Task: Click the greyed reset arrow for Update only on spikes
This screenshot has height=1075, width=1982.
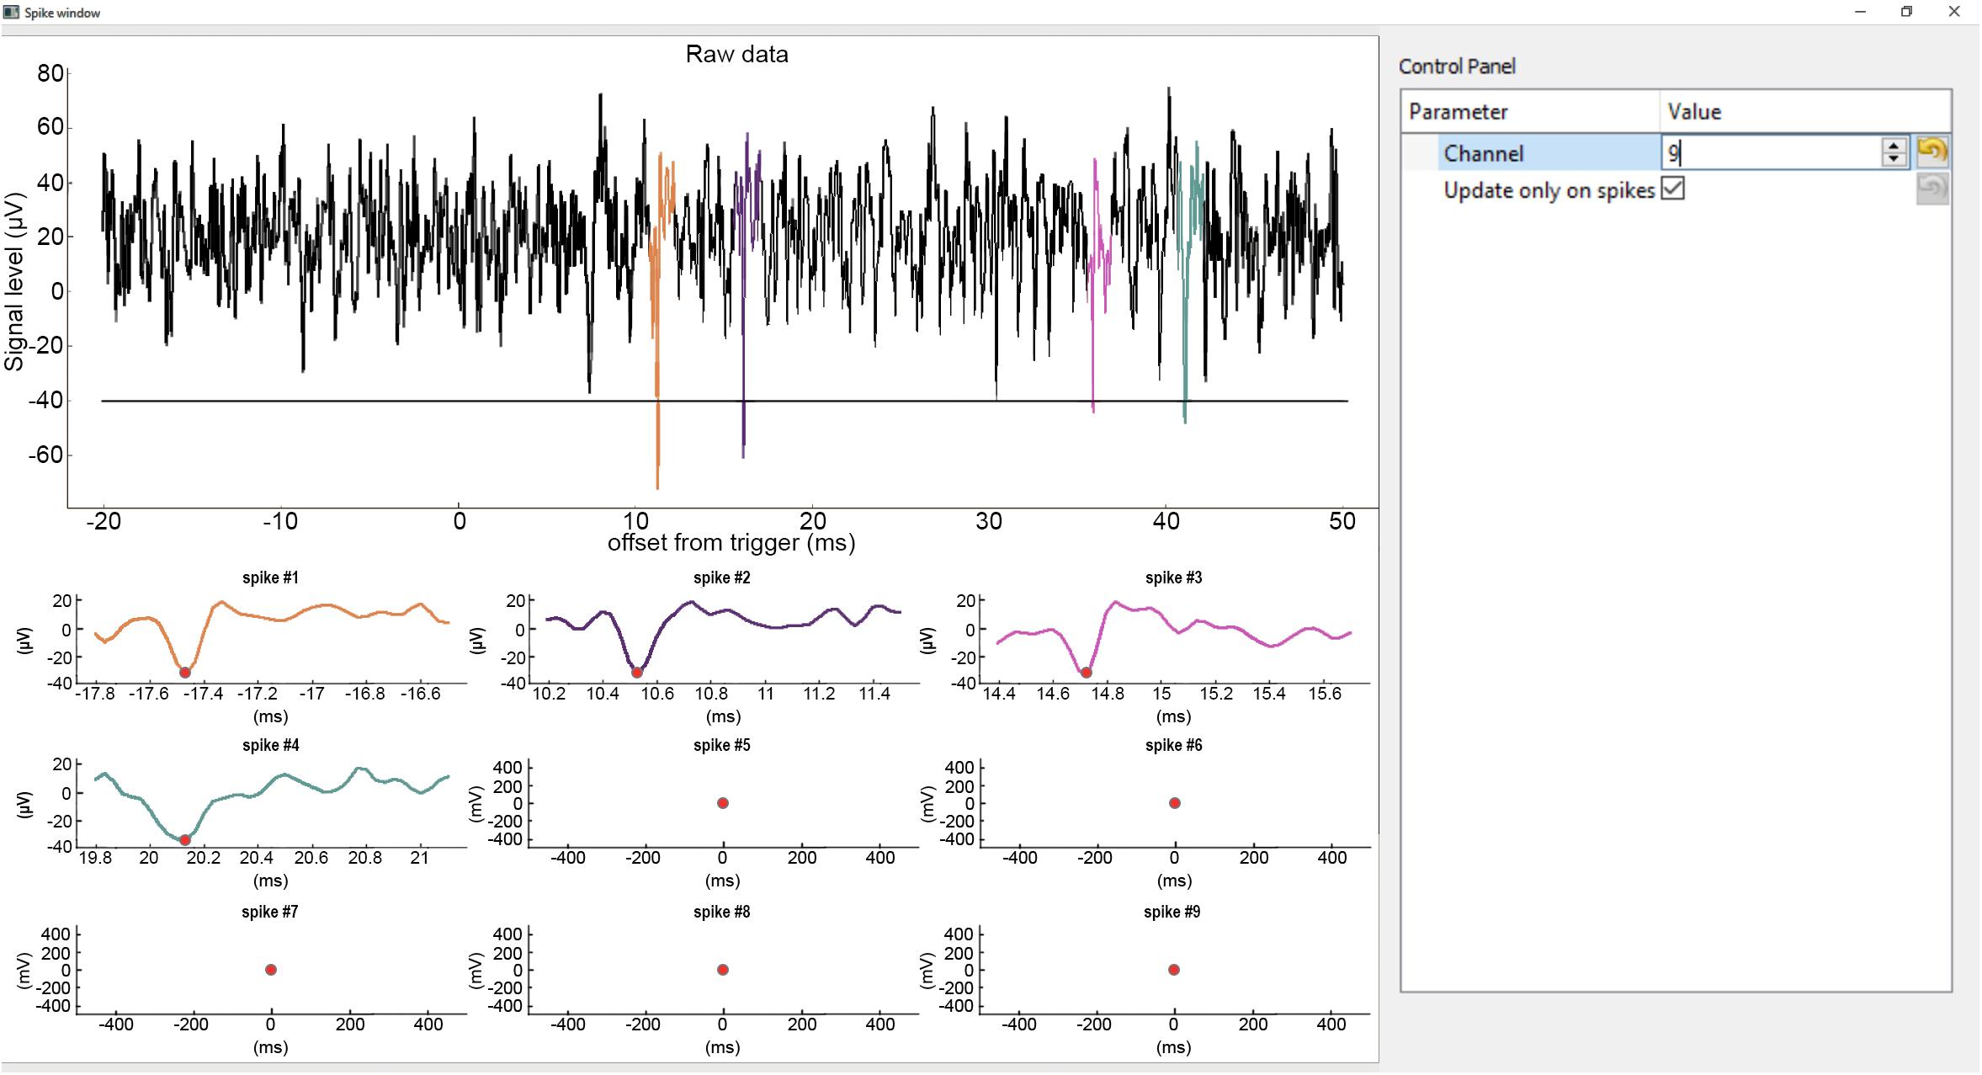Action: [1932, 189]
